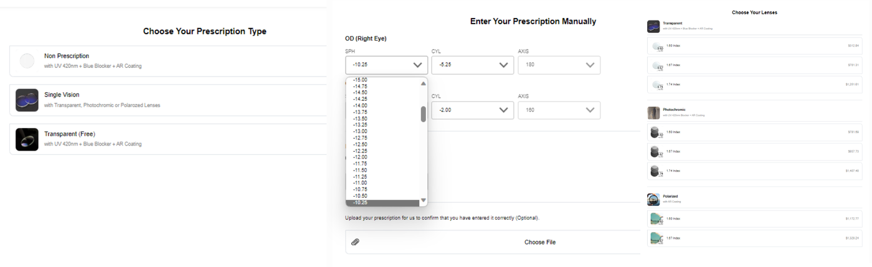Click the paperclip attachment icon
The height and width of the screenshot is (267, 872).
tap(355, 242)
